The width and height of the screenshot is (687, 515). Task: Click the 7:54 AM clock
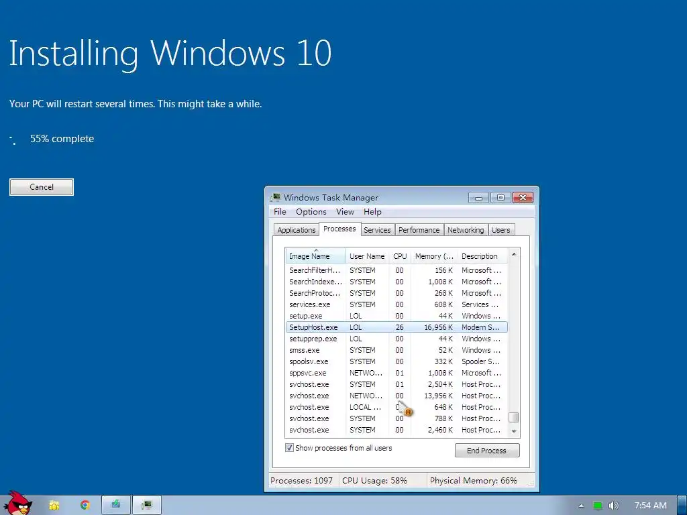(x=651, y=506)
